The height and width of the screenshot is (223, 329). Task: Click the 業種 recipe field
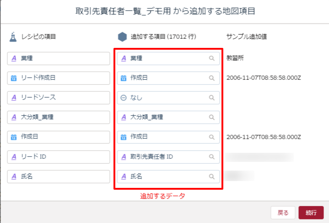click(59, 58)
